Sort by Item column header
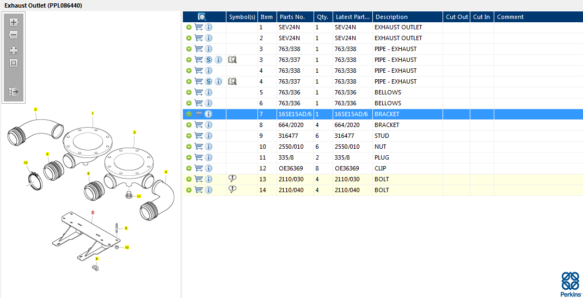Viewport: 583px width, 298px height. (x=267, y=17)
